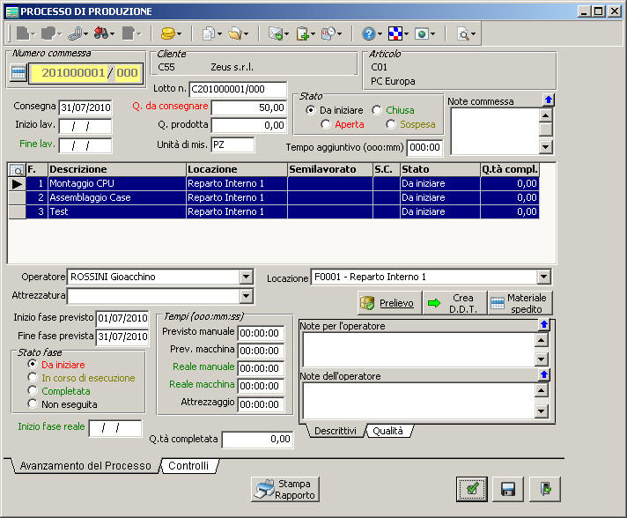Open the Attrezzatura dropdown
627x518 pixels.
point(246,295)
